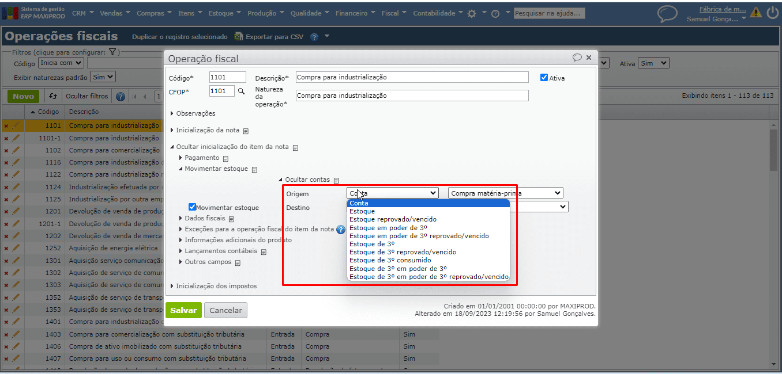Screen dimensions: 782x374
Task: Click the list icon beside Pagamento
Action: 225,158
